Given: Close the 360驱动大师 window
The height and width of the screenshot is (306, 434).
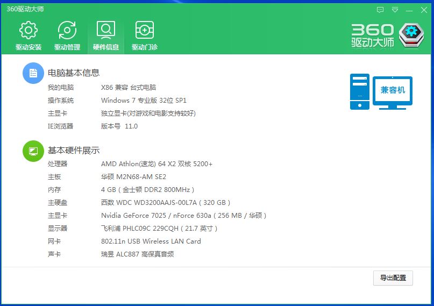Looking at the screenshot, I should tap(424, 10).
